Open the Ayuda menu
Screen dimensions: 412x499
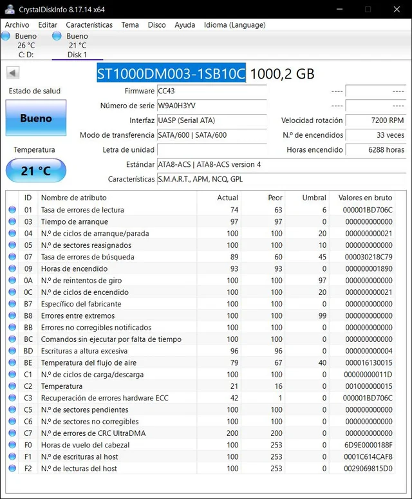(x=185, y=25)
